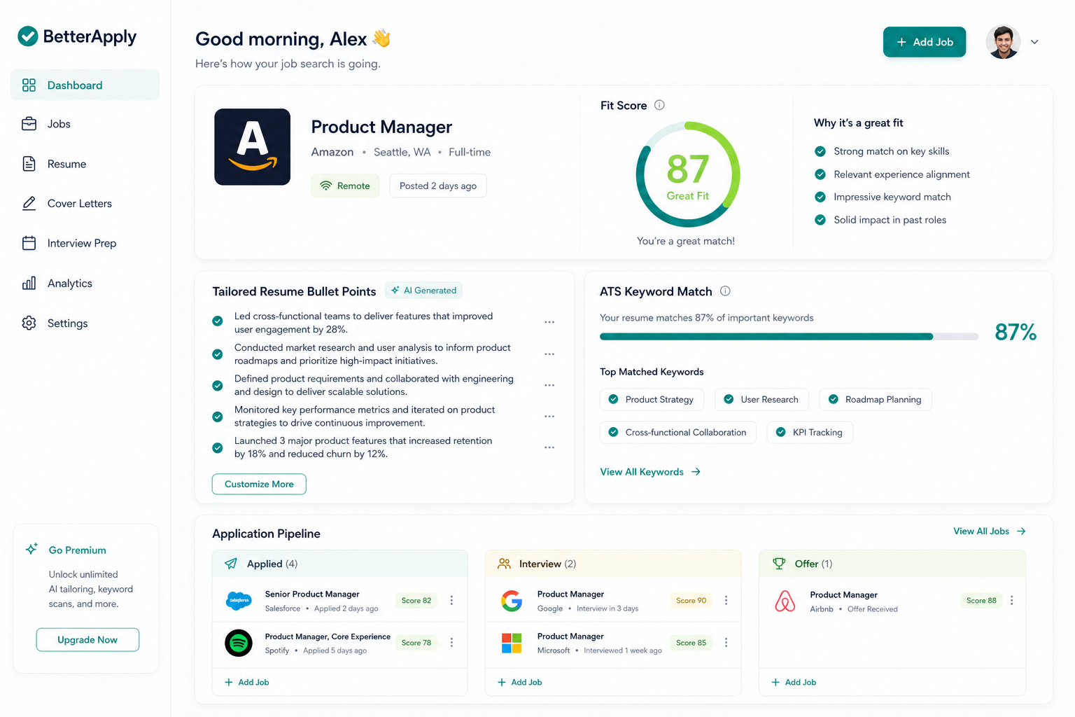Go to Dashboard in the sidebar
The width and height of the screenshot is (1075, 717).
click(x=85, y=85)
